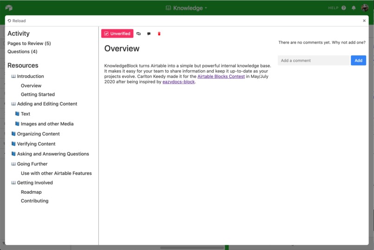The width and height of the screenshot is (374, 250).
Task: Select the Overview page in sidebar
Action: click(x=31, y=86)
